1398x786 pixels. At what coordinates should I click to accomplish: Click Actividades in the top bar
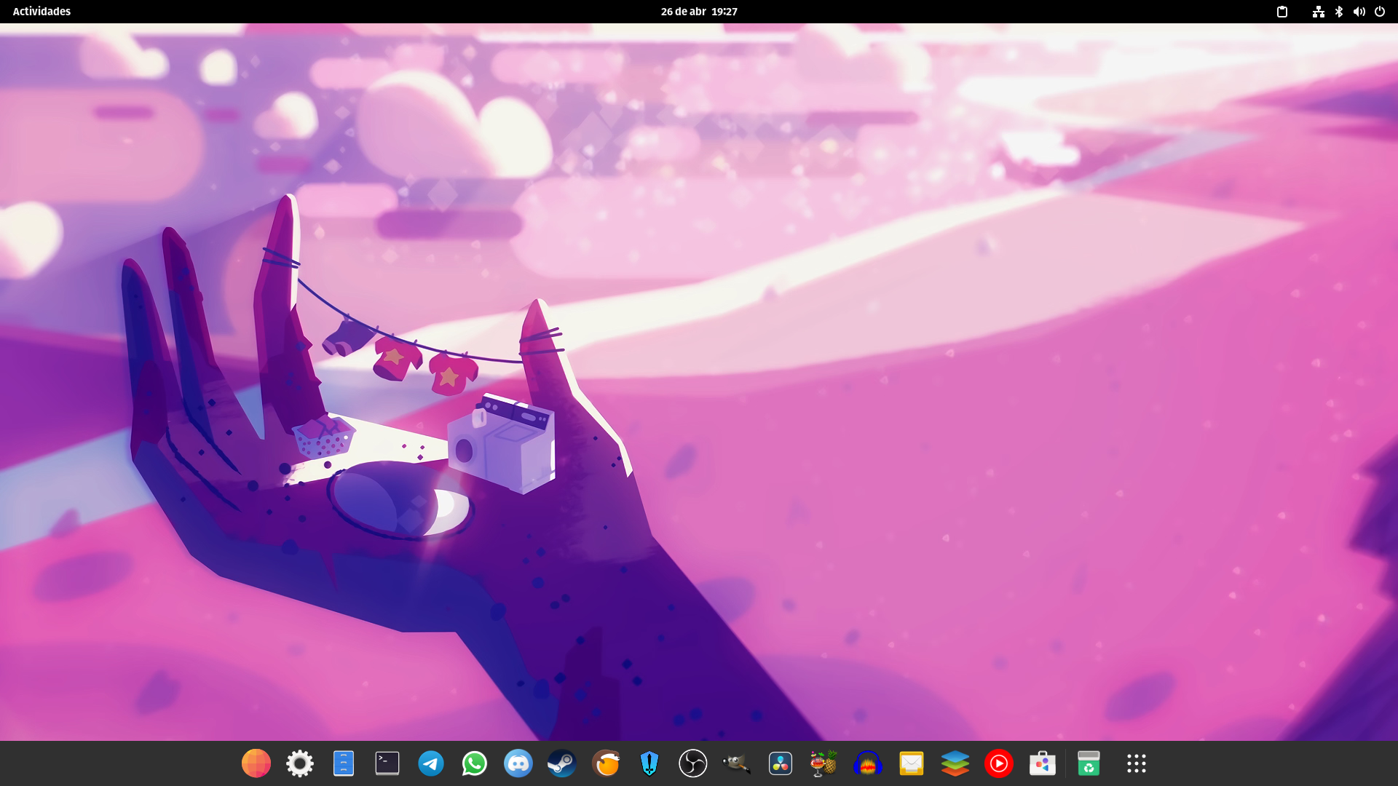pos(42,12)
